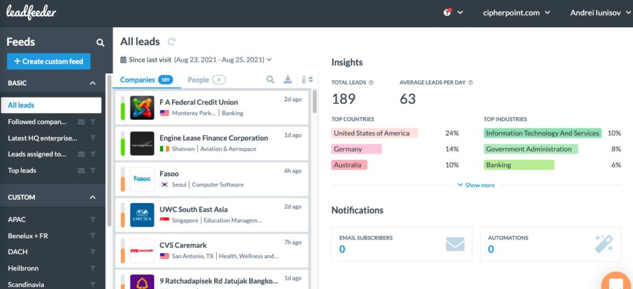This screenshot has width=633, height=289.
Task: Click the envelope icon in Email Subscribers card
Action: [455, 244]
